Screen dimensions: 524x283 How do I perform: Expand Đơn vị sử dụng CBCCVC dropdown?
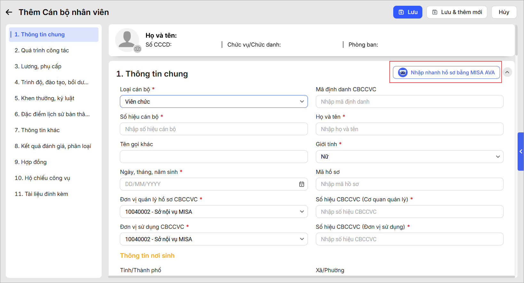pos(214,239)
